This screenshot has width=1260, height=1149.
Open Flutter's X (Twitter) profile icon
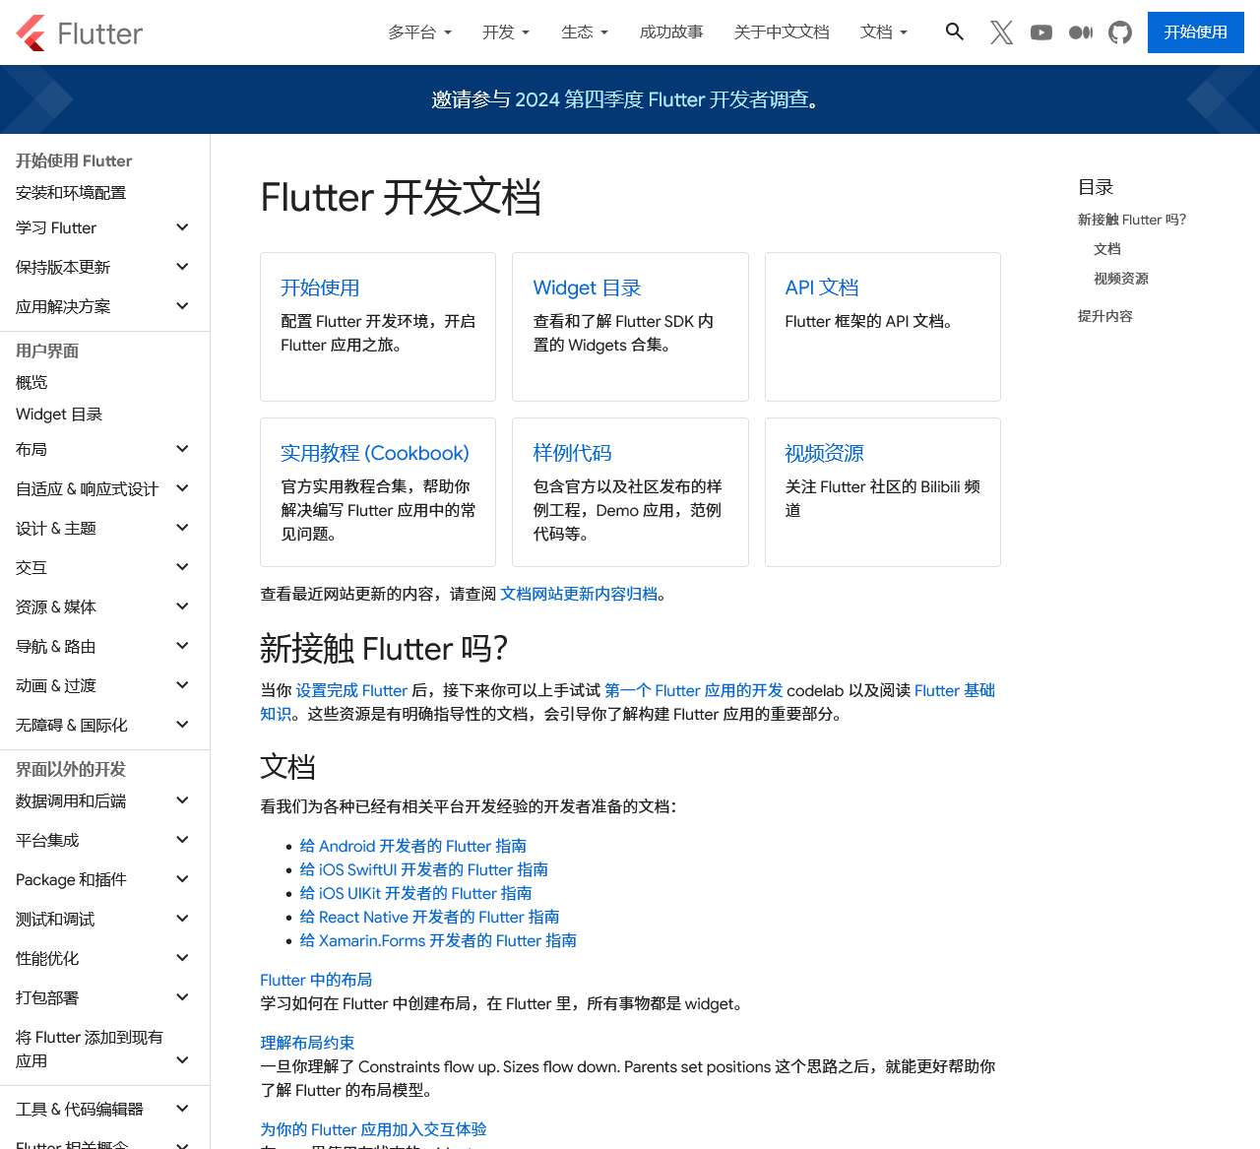(1001, 32)
